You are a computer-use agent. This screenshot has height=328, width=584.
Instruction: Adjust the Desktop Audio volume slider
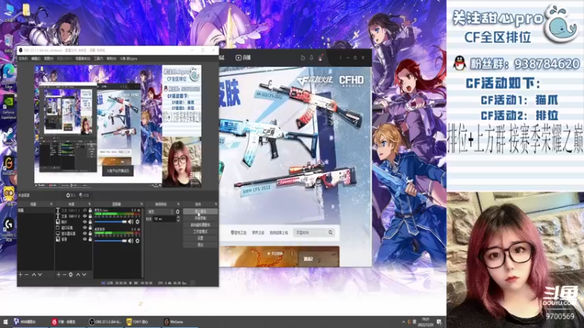pyautogui.click(x=111, y=241)
